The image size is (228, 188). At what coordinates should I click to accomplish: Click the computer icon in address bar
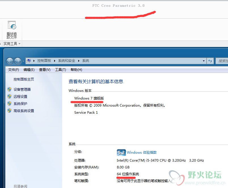click(x=29, y=61)
